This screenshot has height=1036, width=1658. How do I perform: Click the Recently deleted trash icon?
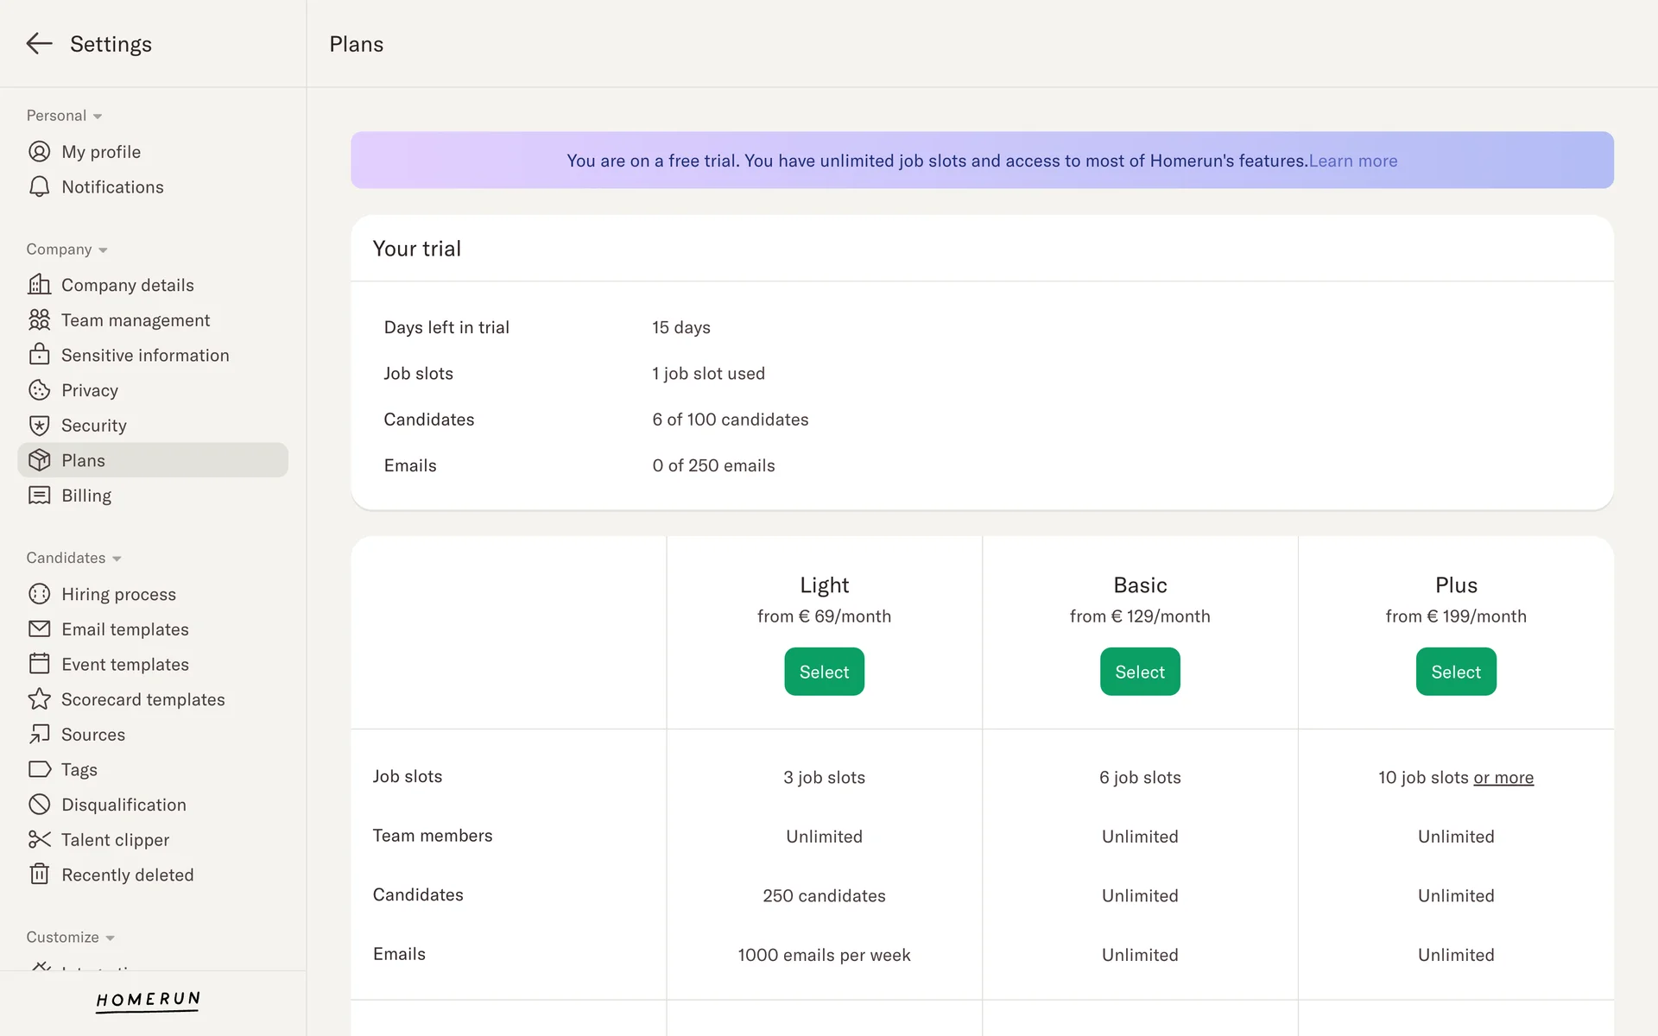39,875
